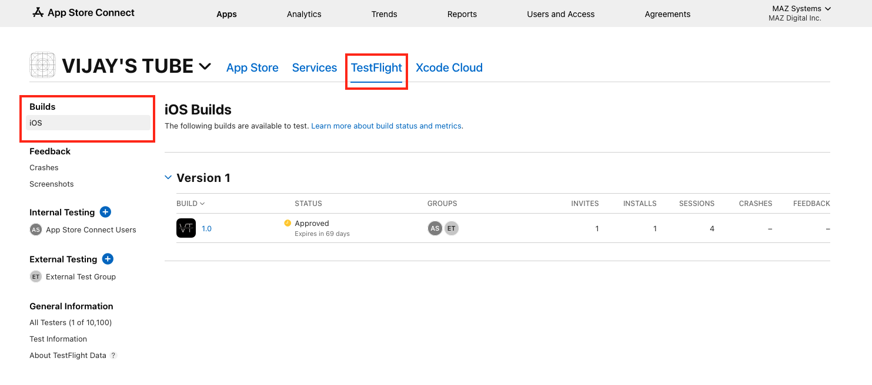Click the External Testing heading
Image resolution: width=872 pixels, height=385 pixels.
(x=63, y=259)
